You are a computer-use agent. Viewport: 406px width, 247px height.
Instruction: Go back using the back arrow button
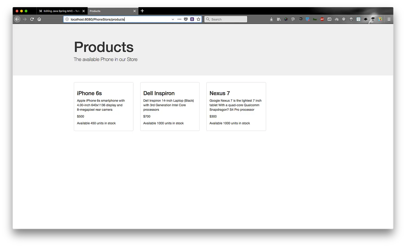click(17, 19)
